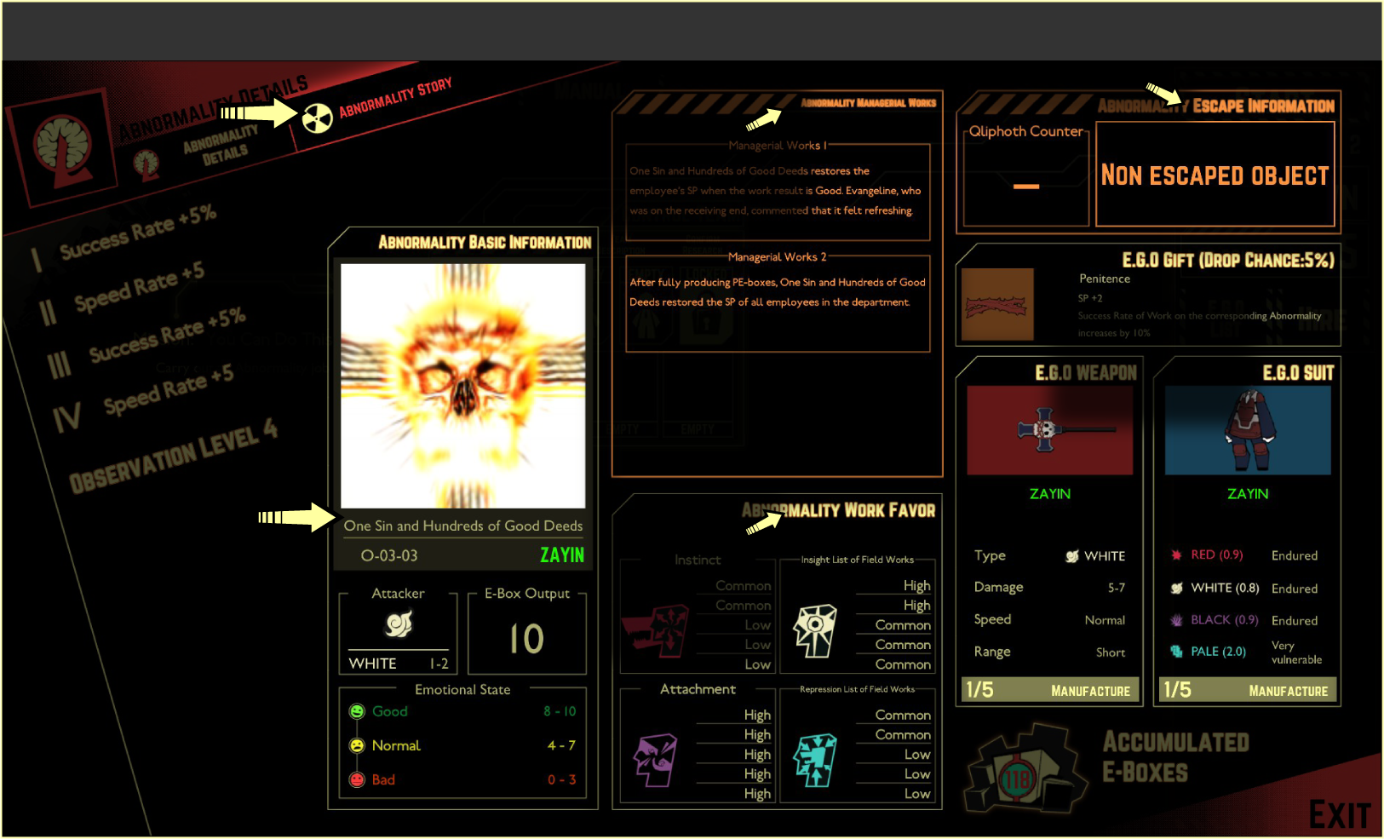This screenshot has width=1384, height=839.
Task: Click the weapon Damage 5-7 row
Action: (1050, 588)
